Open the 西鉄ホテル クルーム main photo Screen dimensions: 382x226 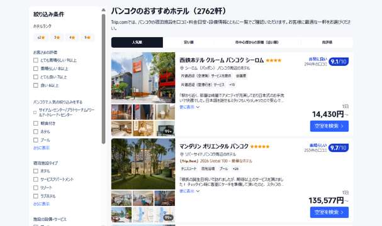143,77
